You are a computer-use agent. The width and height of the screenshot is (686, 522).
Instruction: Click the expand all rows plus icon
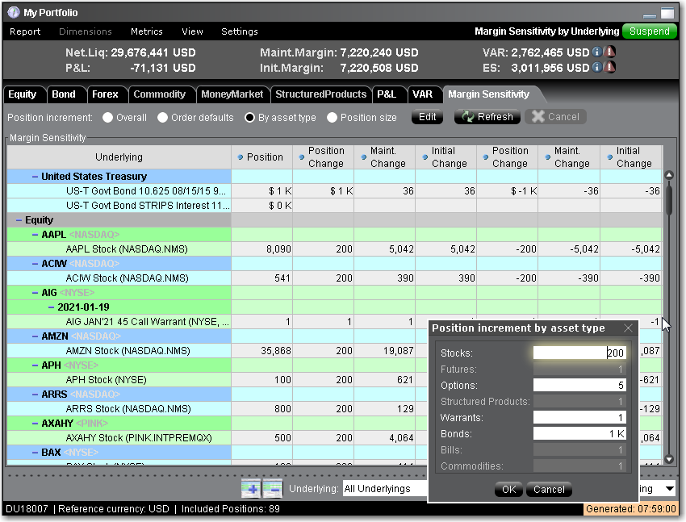[251, 488]
